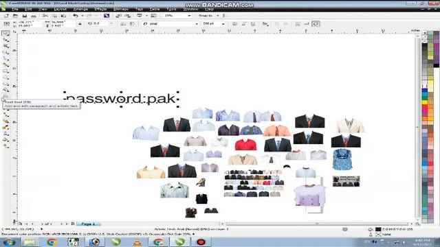Select the blue floral blouse image
Screen dimensions: 440x247
pos(342,159)
